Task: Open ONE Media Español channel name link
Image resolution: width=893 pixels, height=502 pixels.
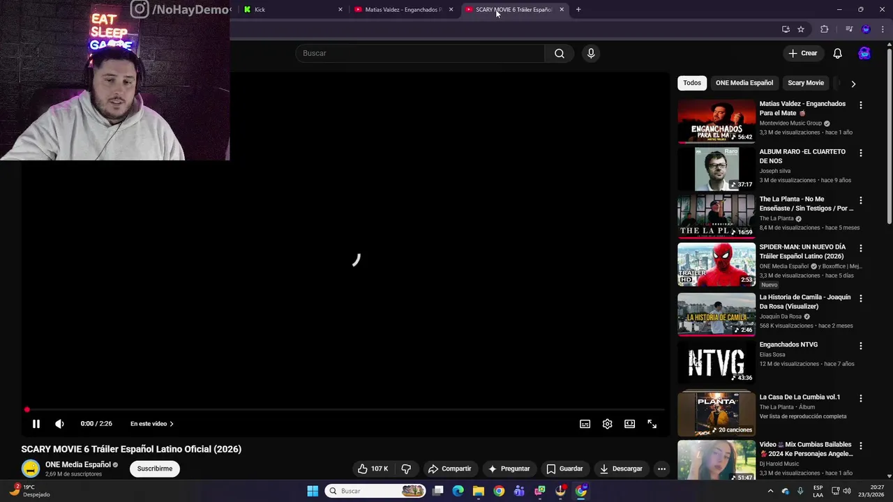Action: (78, 464)
